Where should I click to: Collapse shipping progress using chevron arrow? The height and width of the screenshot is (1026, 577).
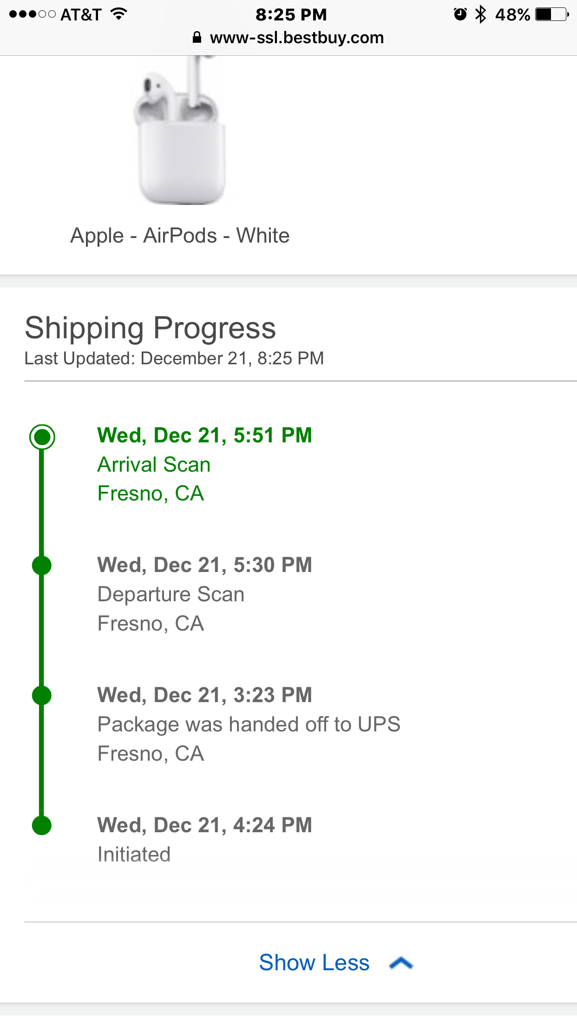(x=401, y=963)
